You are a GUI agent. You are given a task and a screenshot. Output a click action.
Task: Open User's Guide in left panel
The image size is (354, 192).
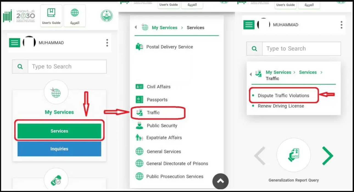(x=51, y=16)
